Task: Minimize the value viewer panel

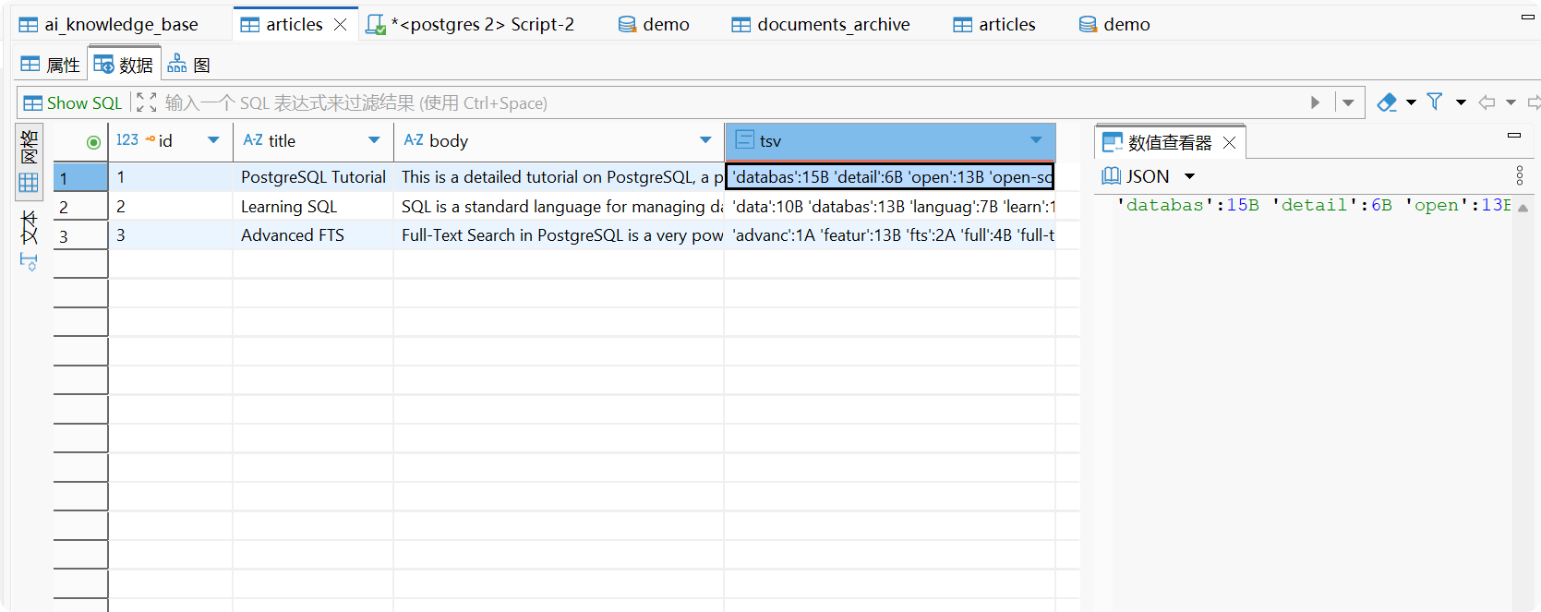Action: pyautogui.click(x=1514, y=136)
